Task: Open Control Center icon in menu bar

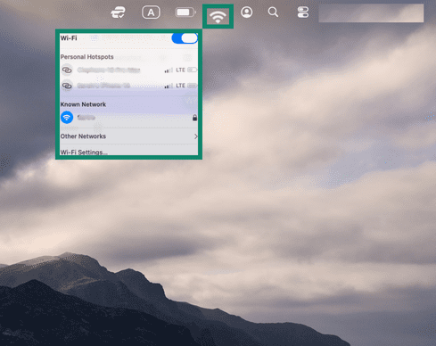Action: pos(303,12)
